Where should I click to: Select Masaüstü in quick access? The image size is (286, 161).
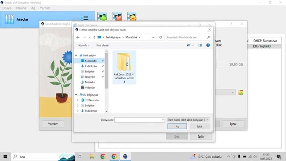coord(90,61)
